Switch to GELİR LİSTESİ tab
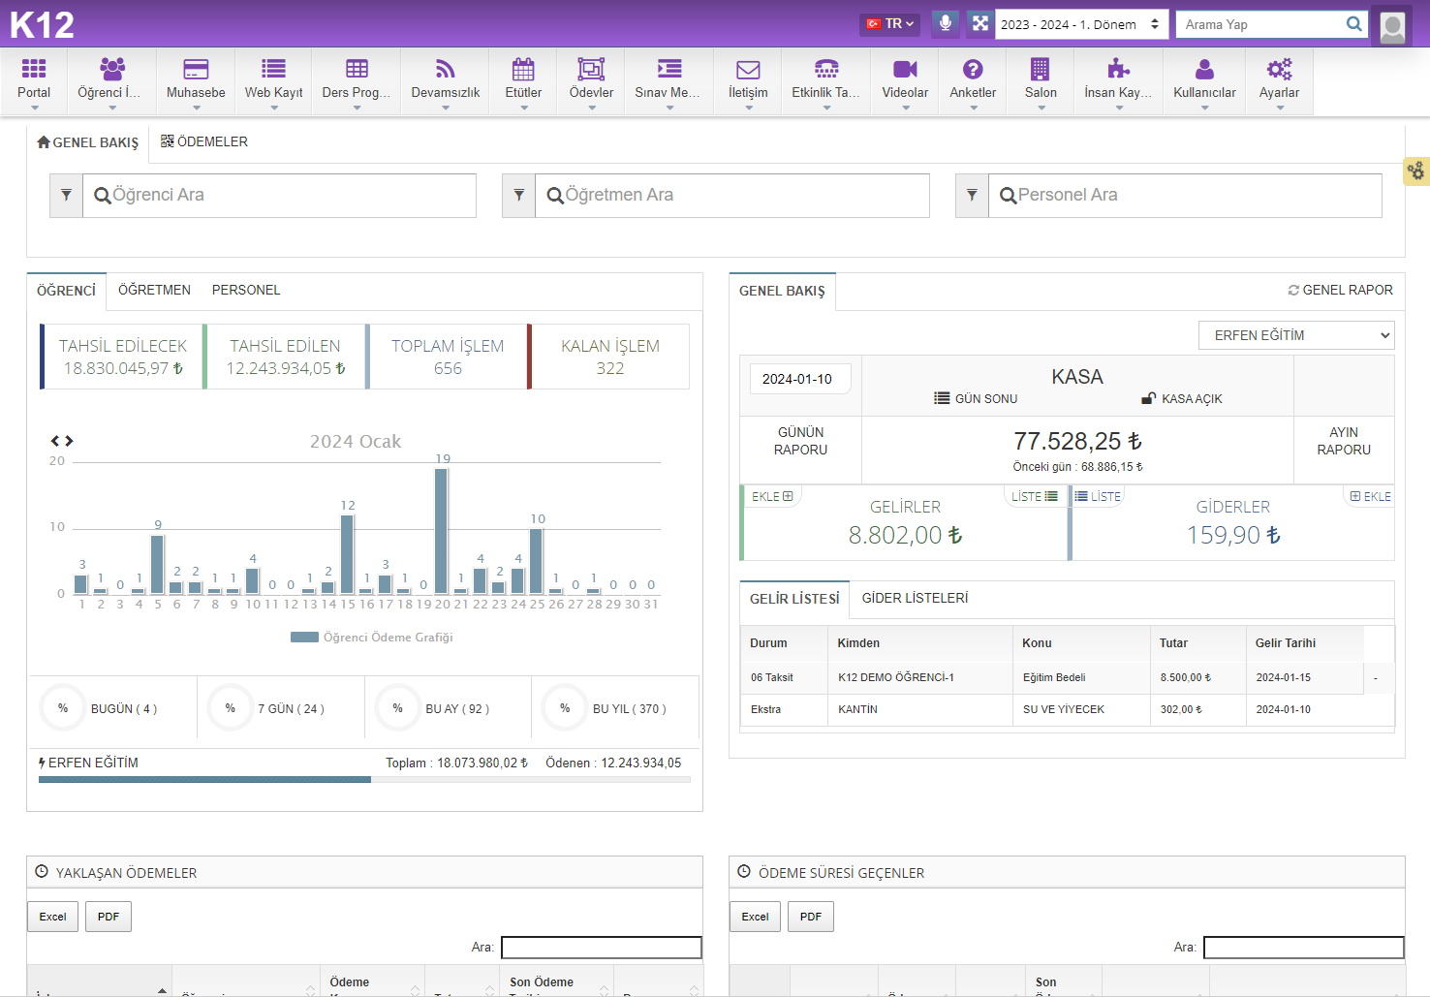Image resolution: width=1430 pixels, height=997 pixels. pos(794,599)
